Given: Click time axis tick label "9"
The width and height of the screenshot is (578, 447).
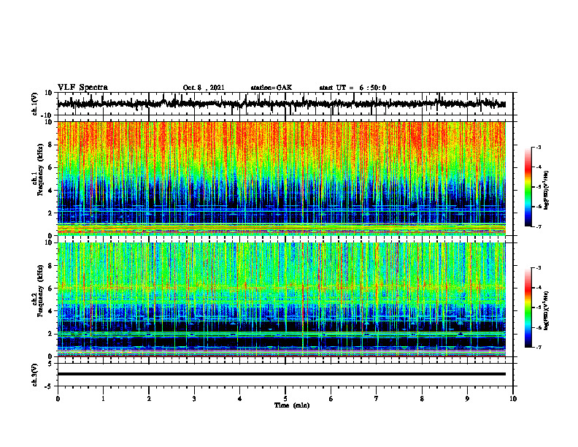Looking at the screenshot, I should pyautogui.click(x=467, y=399).
